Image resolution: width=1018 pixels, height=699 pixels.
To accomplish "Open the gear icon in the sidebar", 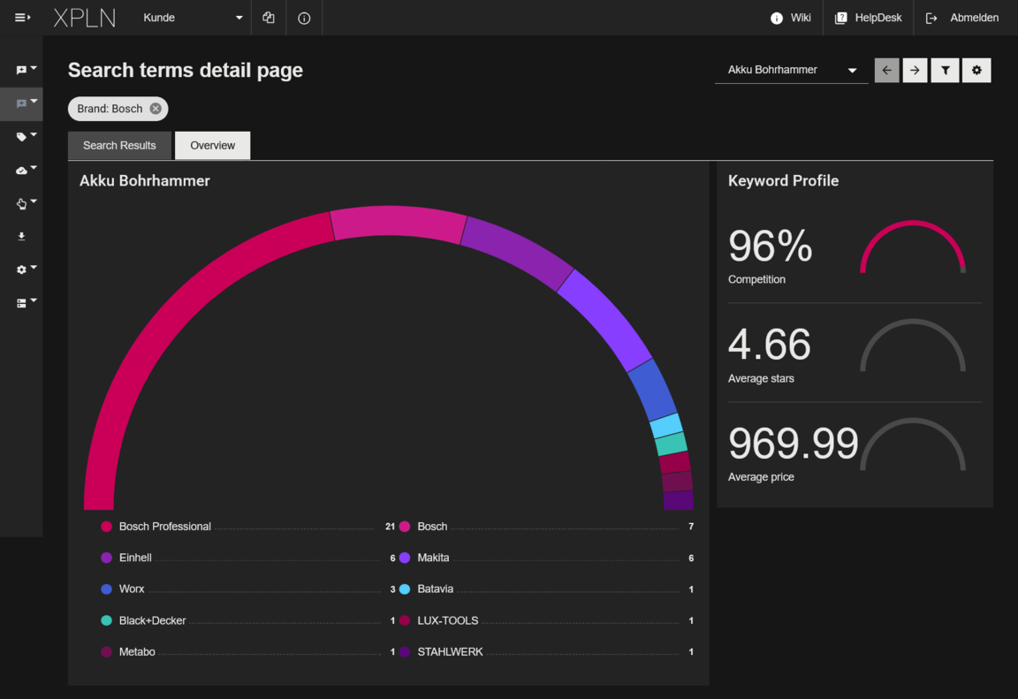I will click(x=21, y=270).
